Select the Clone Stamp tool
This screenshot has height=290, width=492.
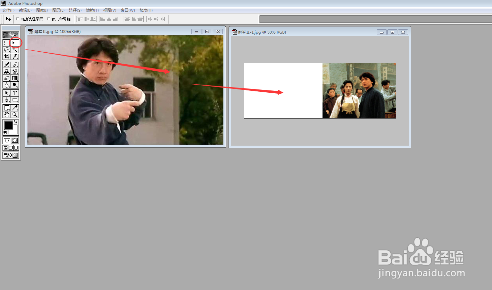[x=7, y=71]
